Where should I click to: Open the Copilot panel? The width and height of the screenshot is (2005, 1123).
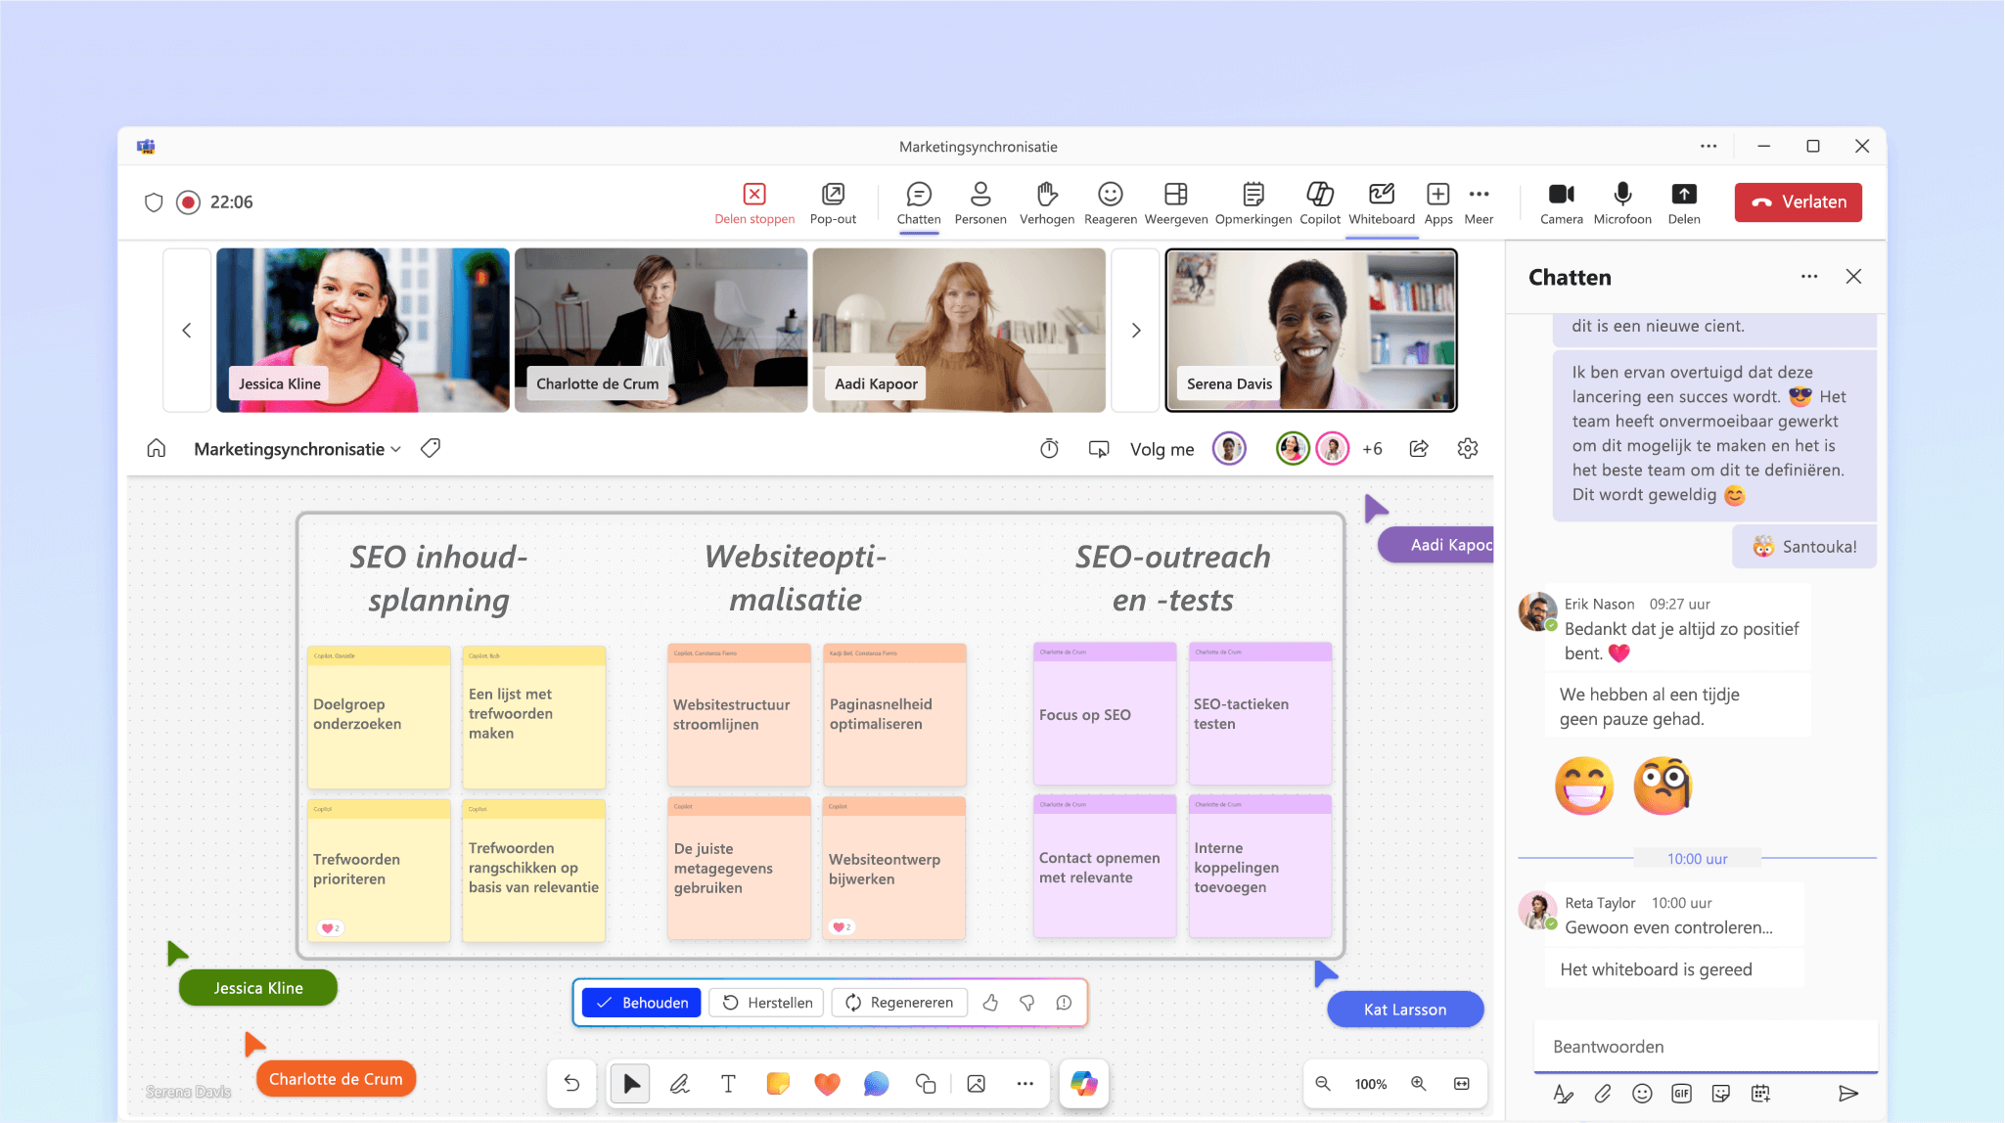(1319, 201)
